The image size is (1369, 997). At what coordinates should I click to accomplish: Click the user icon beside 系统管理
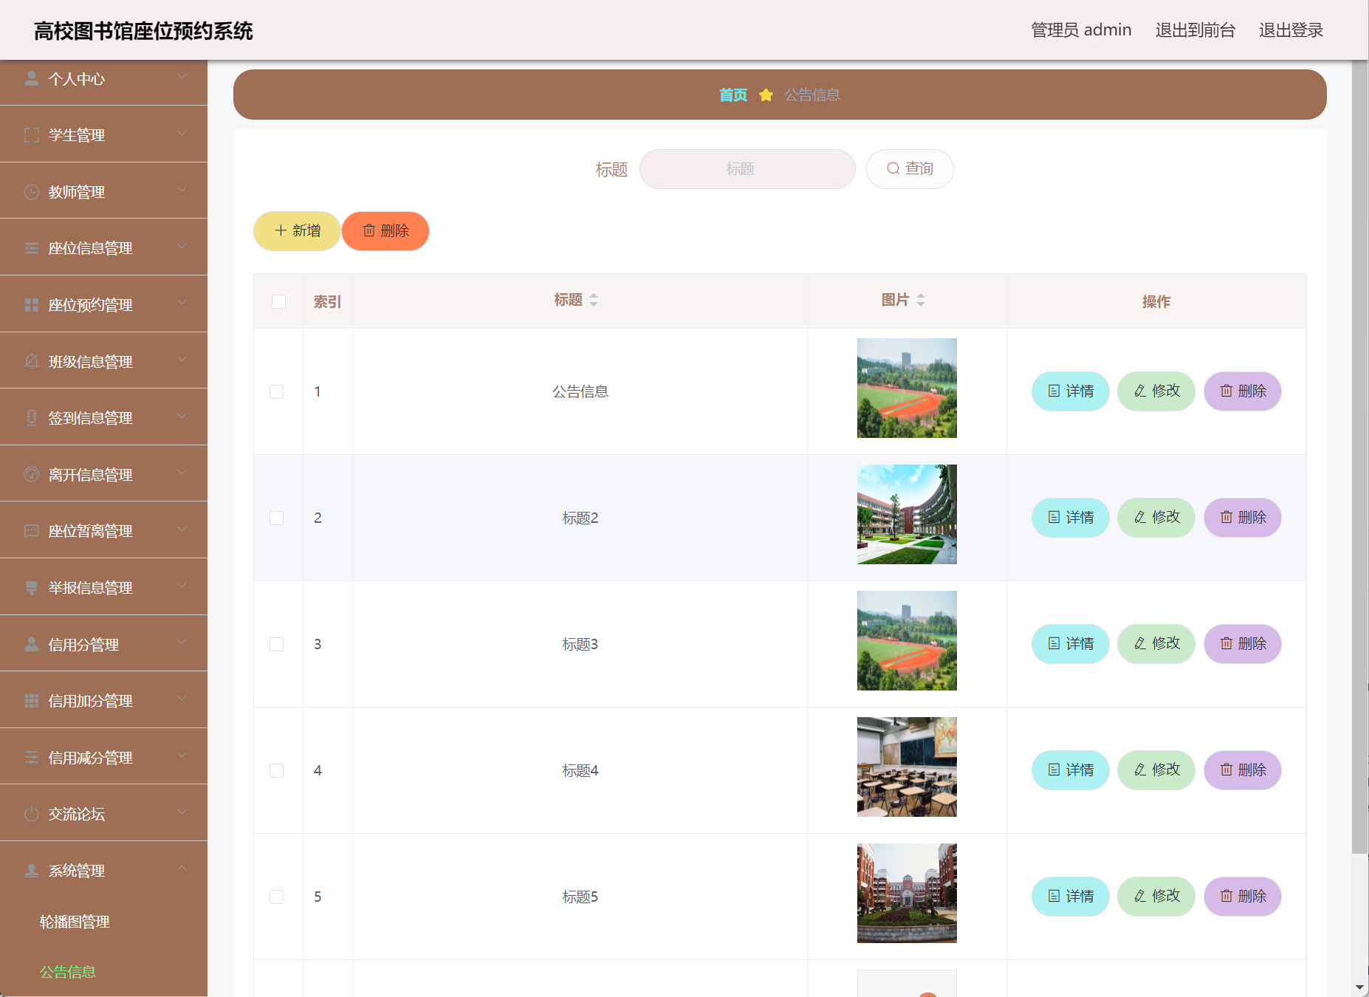tap(32, 870)
